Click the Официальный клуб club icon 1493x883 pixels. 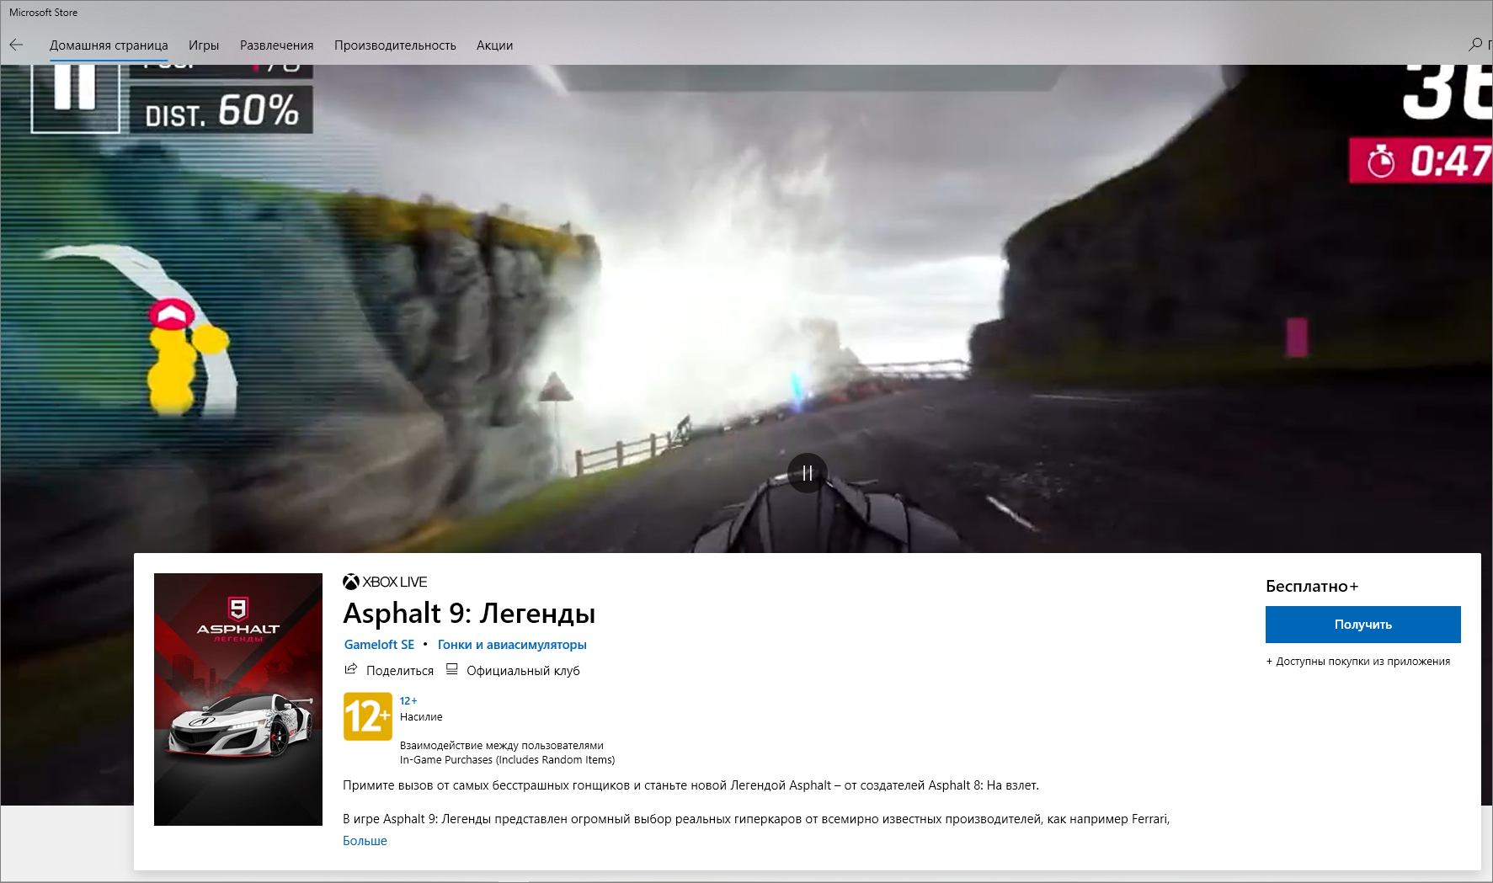[451, 669]
